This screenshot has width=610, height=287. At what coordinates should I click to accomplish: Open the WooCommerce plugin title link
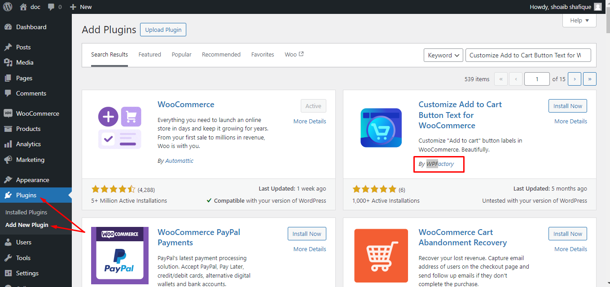pyautogui.click(x=186, y=104)
